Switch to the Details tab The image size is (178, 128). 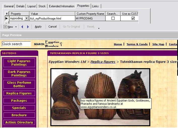click(x=20, y=6)
